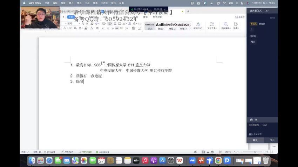Click the web layout globe view icon
The image size is (298, 167).
pyautogui.click(x=212, y=152)
